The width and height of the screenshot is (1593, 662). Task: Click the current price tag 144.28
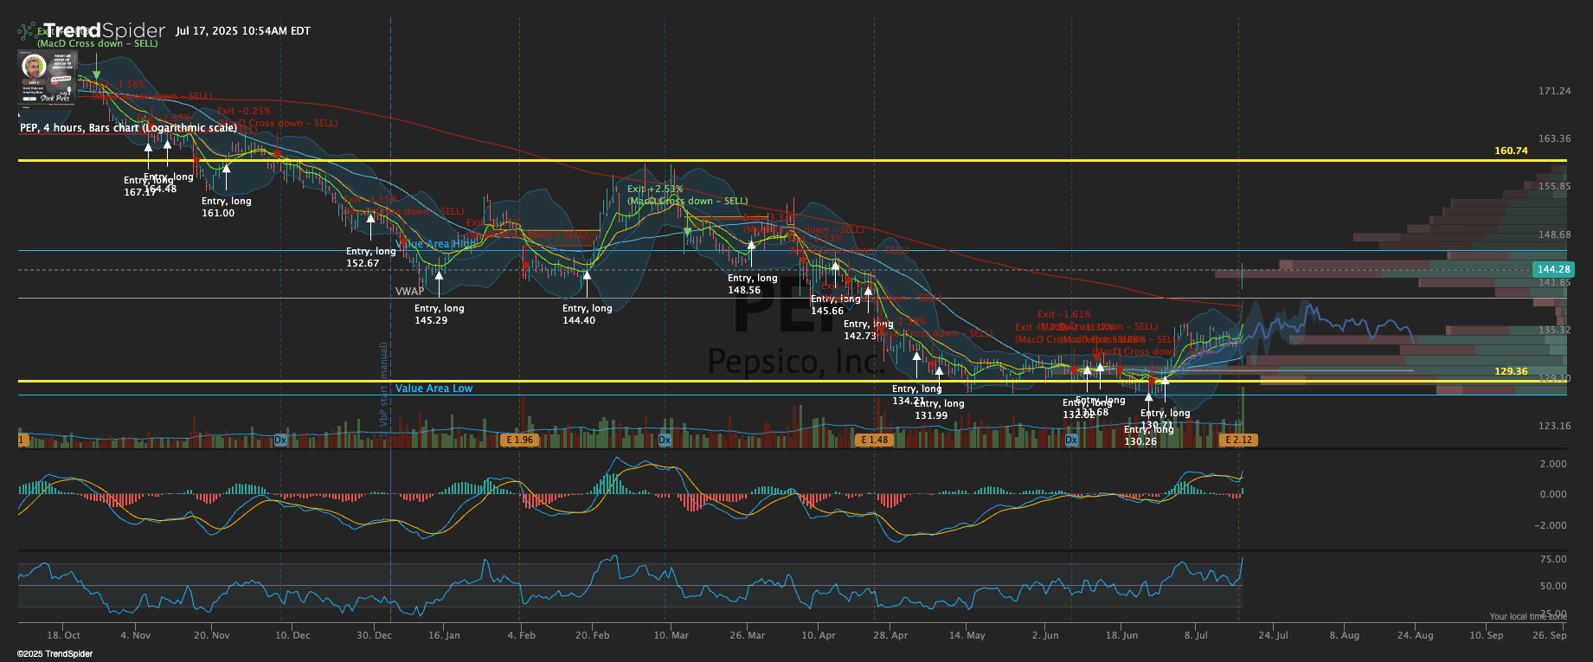point(1552,269)
